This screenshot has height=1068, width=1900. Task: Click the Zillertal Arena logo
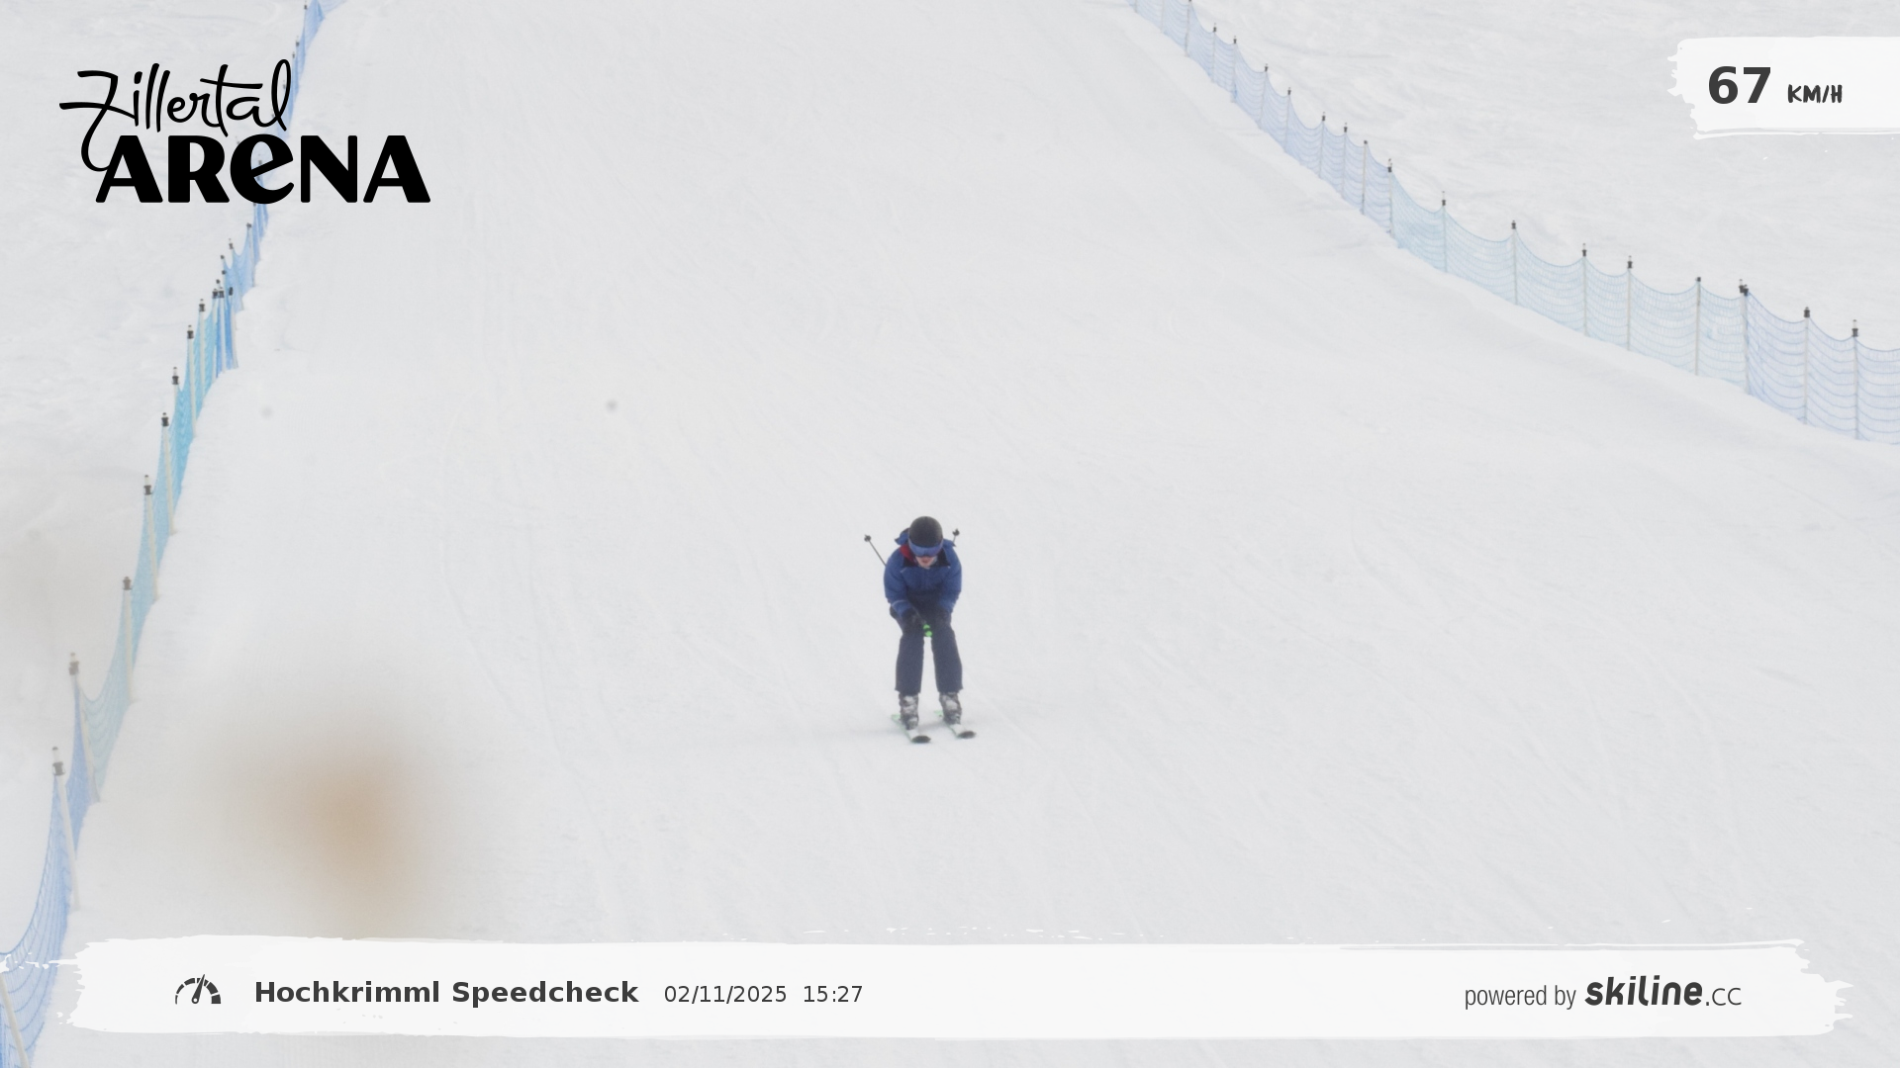click(244, 133)
